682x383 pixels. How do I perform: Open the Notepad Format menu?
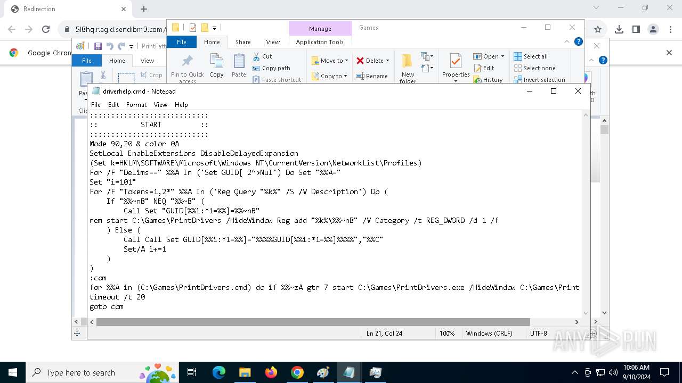(x=136, y=105)
